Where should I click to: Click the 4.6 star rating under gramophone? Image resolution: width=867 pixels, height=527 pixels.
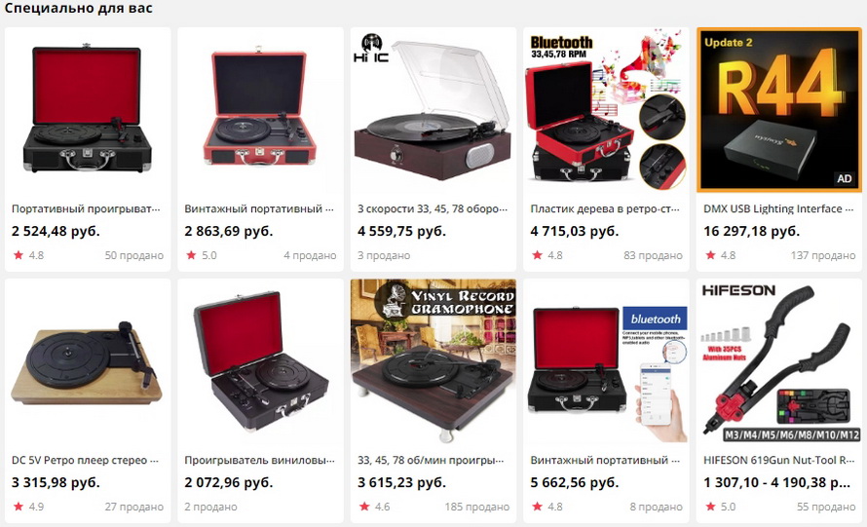pyautogui.click(x=375, y=507)
